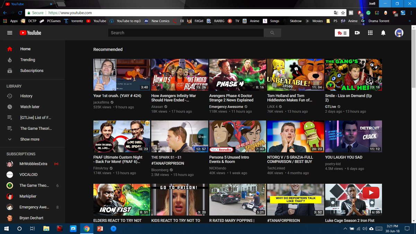416x234 pixels.
Task: Bookmark this page with star icon
Action: coord(343,13)
